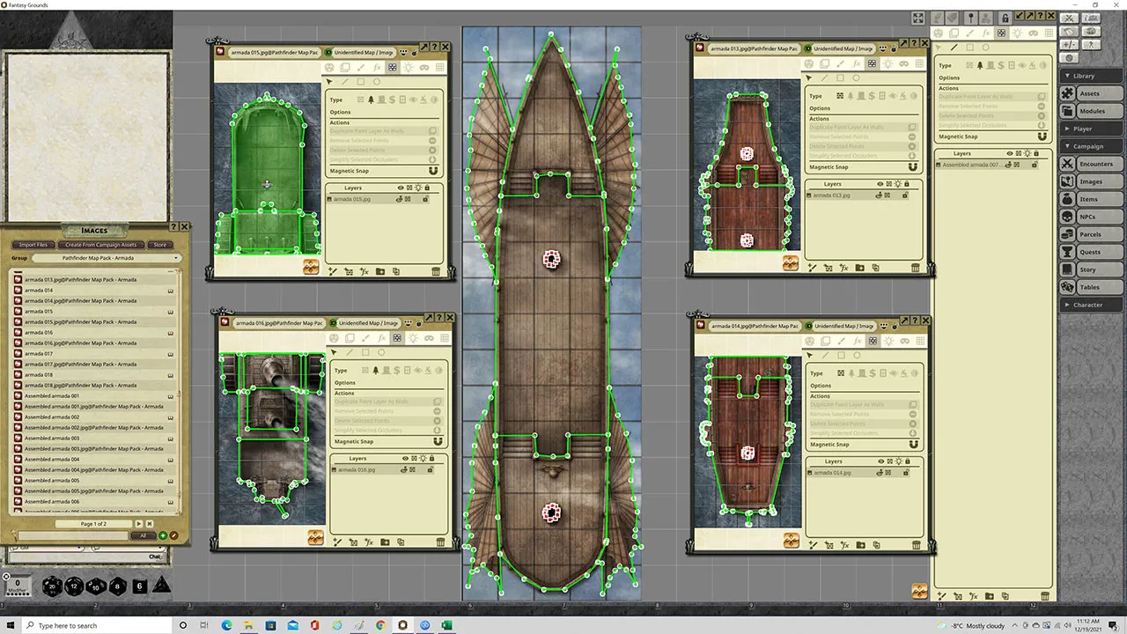This screenshot has width=1127, height=634.
Task: Click the Images list scrollbar
Action: click(178, 391)
